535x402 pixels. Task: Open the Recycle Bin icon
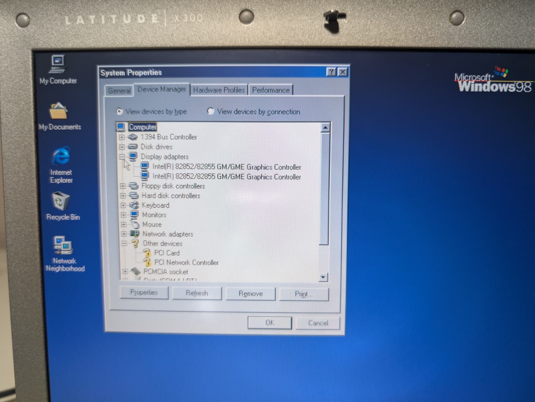61,201
